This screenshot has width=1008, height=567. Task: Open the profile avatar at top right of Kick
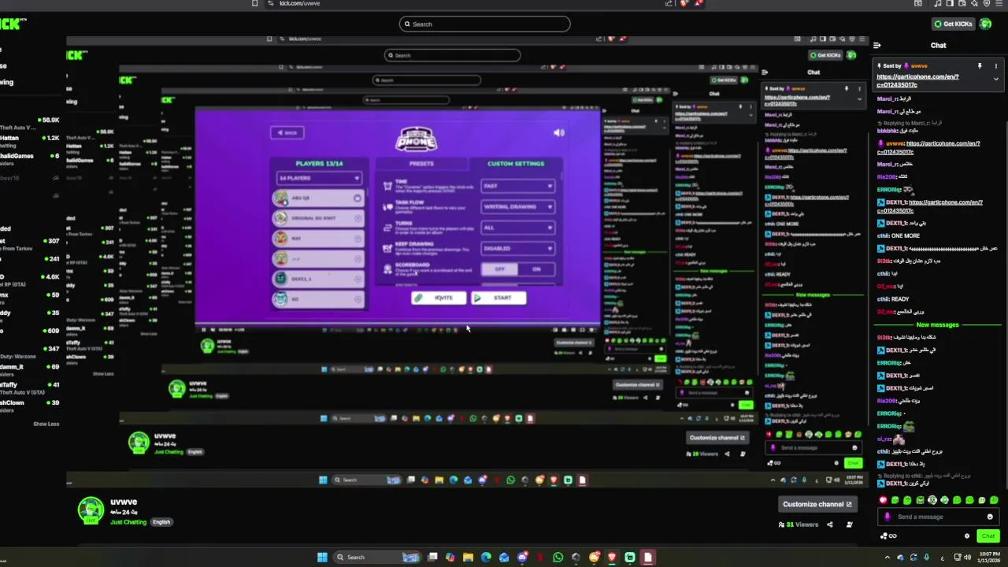point(985,24)
